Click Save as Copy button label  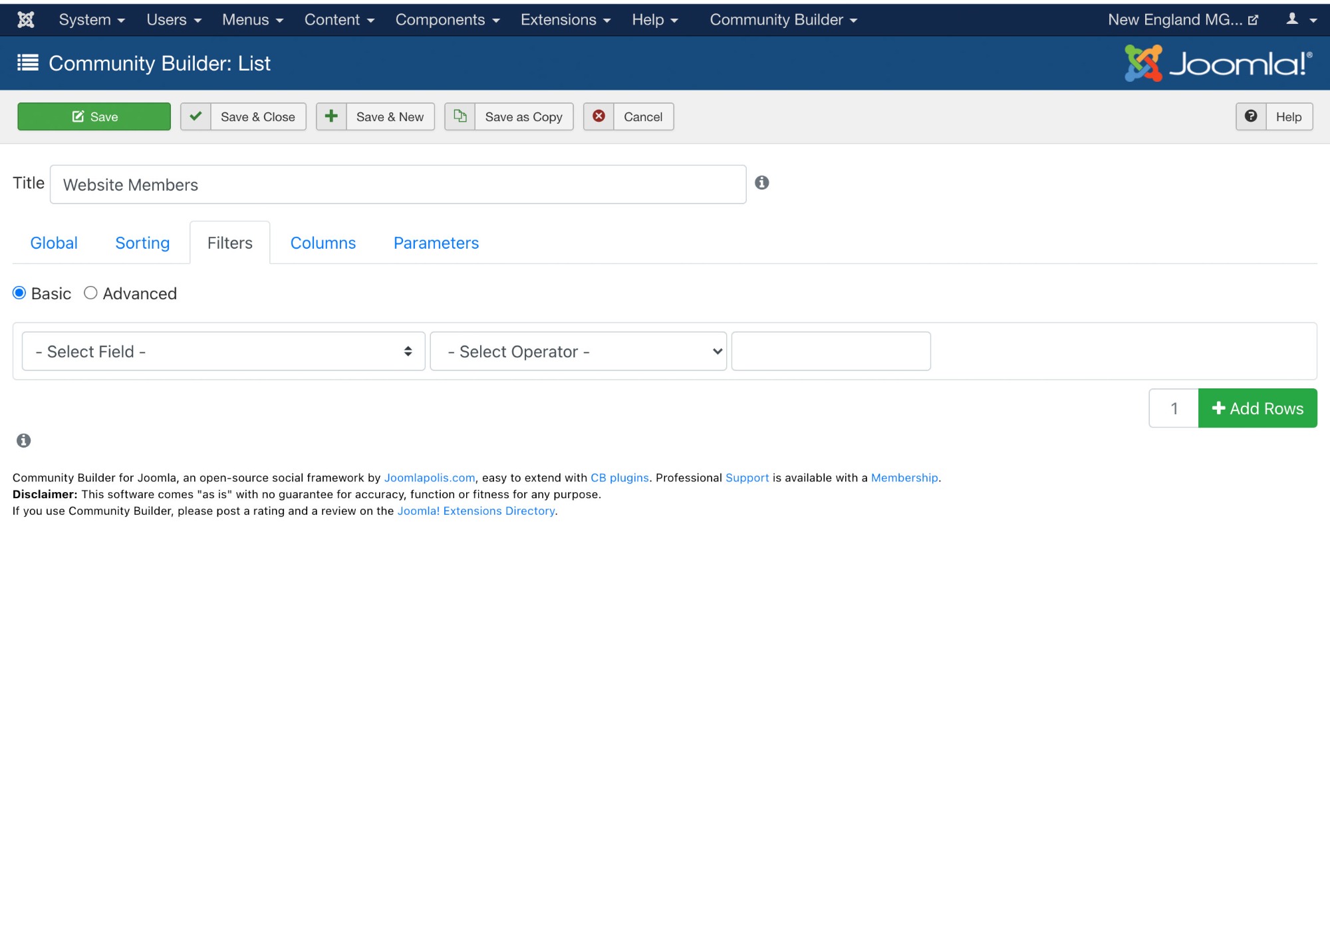click(524, 117)
